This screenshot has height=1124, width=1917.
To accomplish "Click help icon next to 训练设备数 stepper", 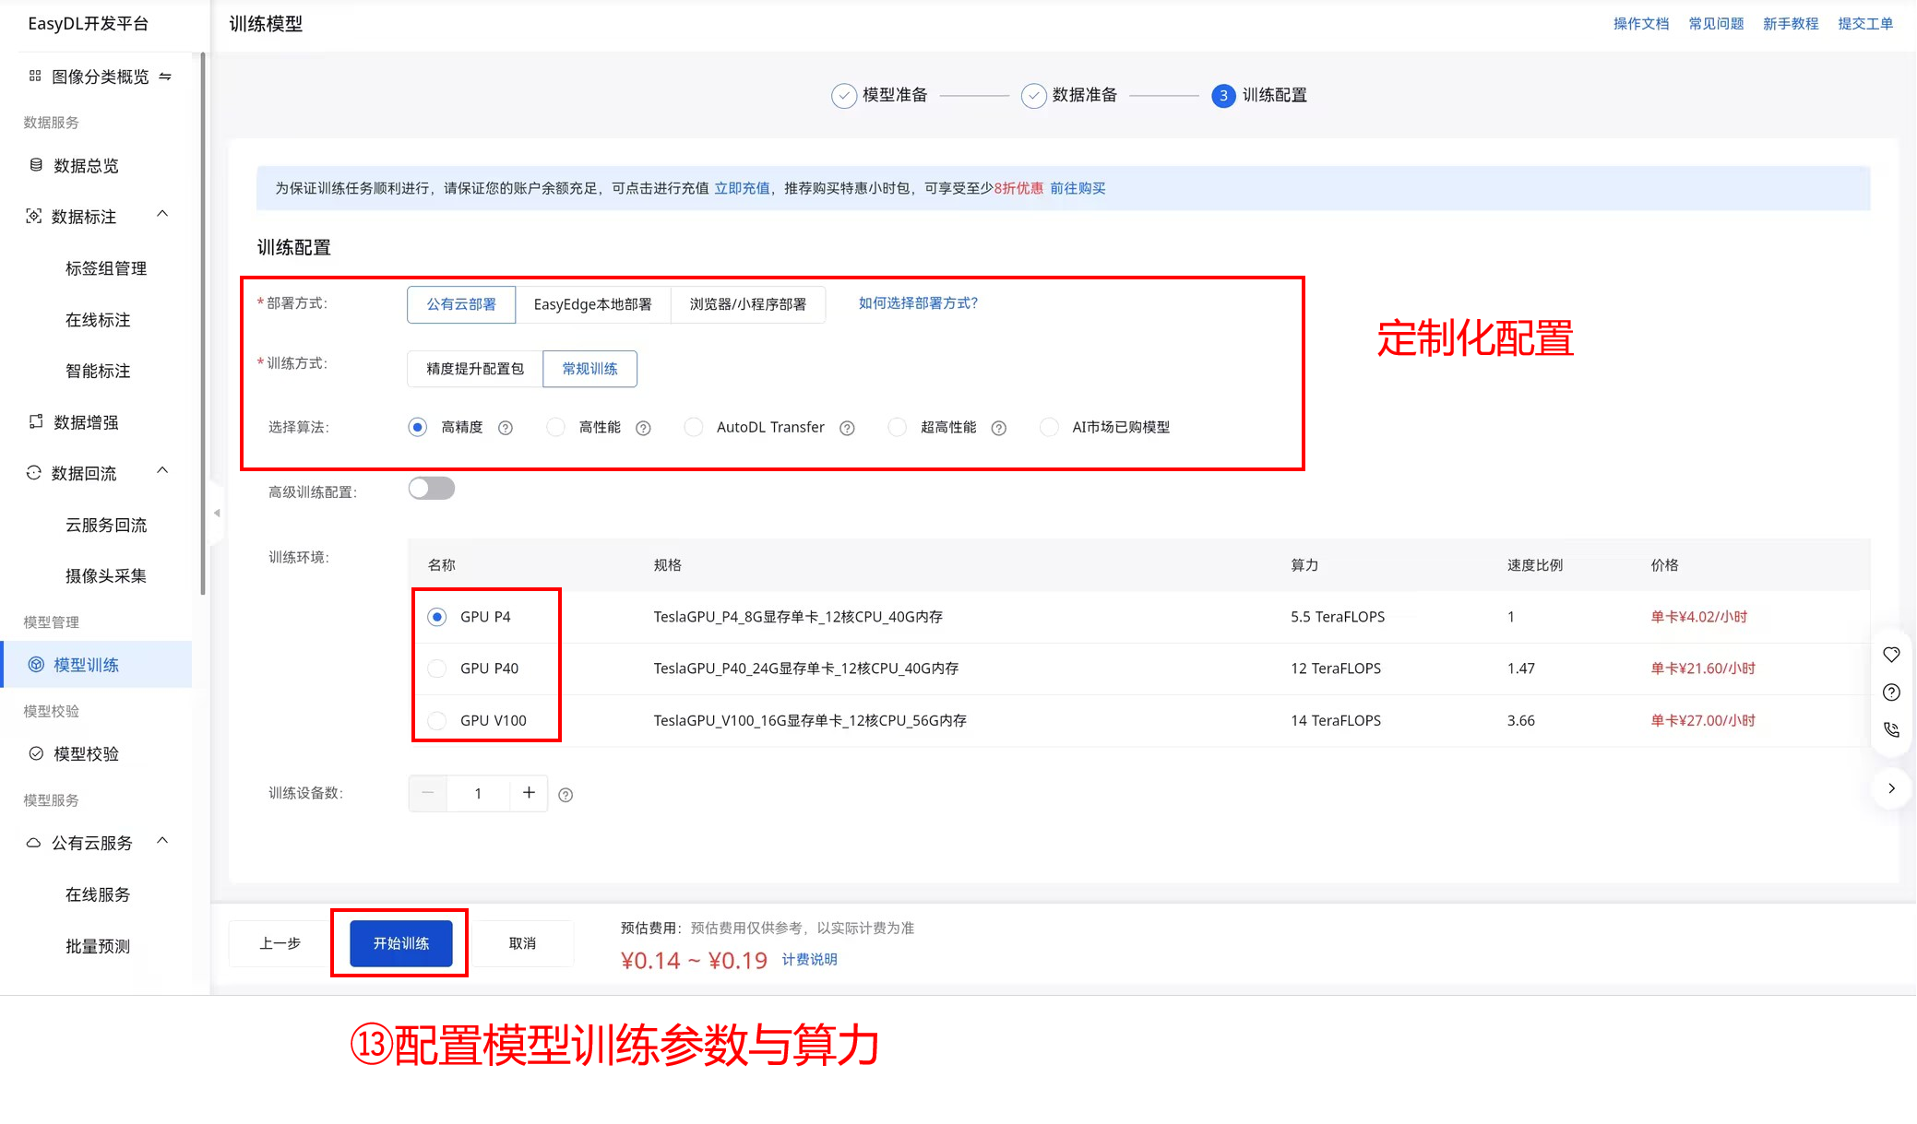I will click(x=566, y=795).
